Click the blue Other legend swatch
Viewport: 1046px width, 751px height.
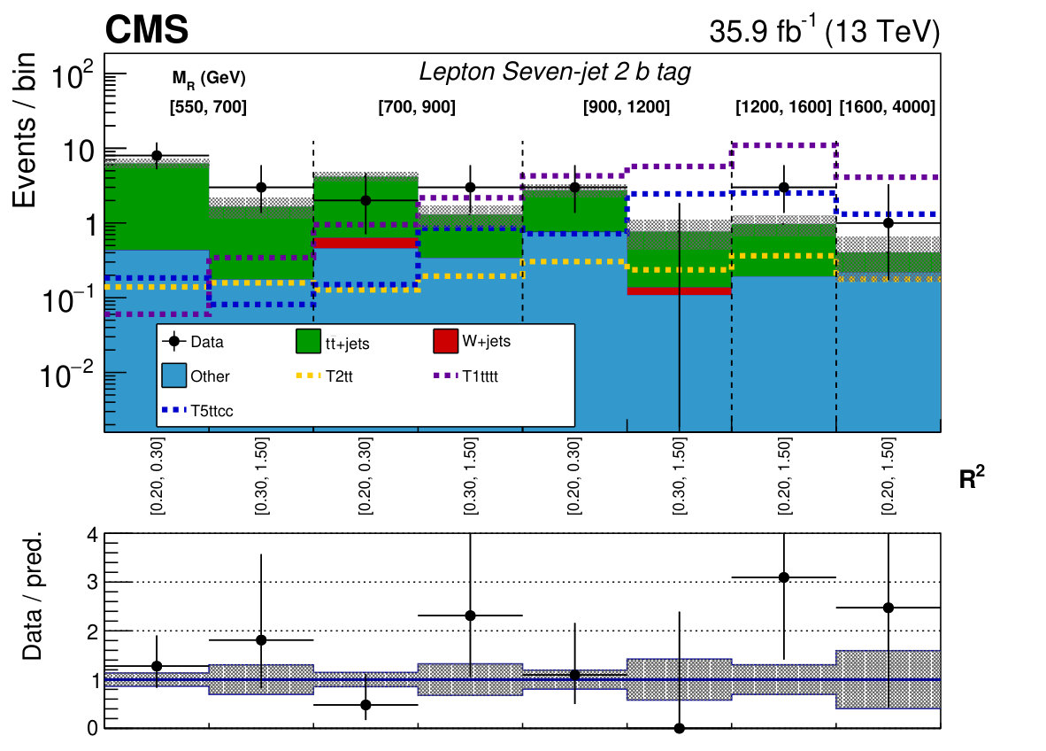tap(174, 375)
